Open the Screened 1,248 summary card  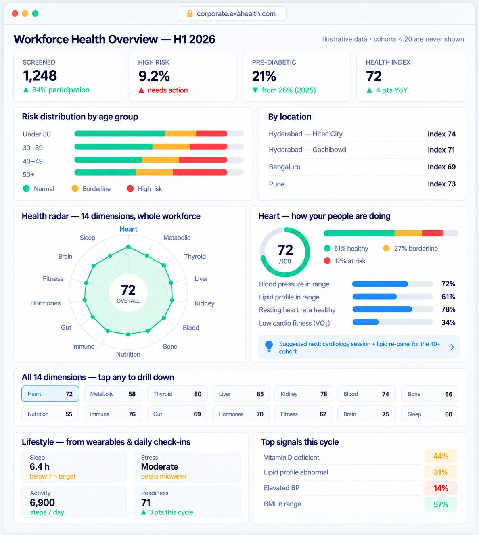(x=68, y=77)
